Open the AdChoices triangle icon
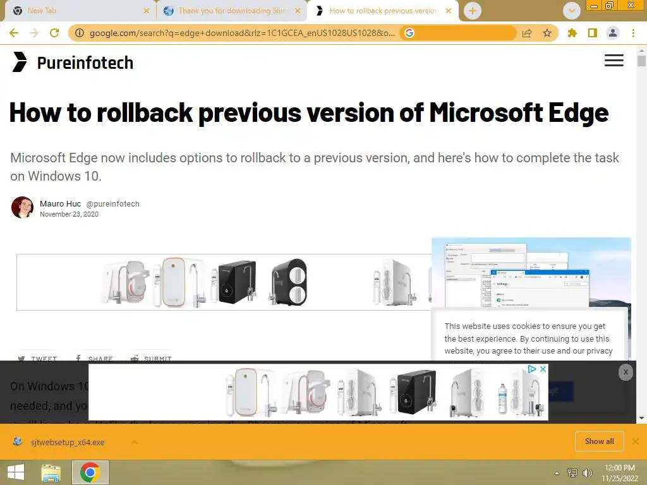The image size is (647, 485). [x=532, y=369]
